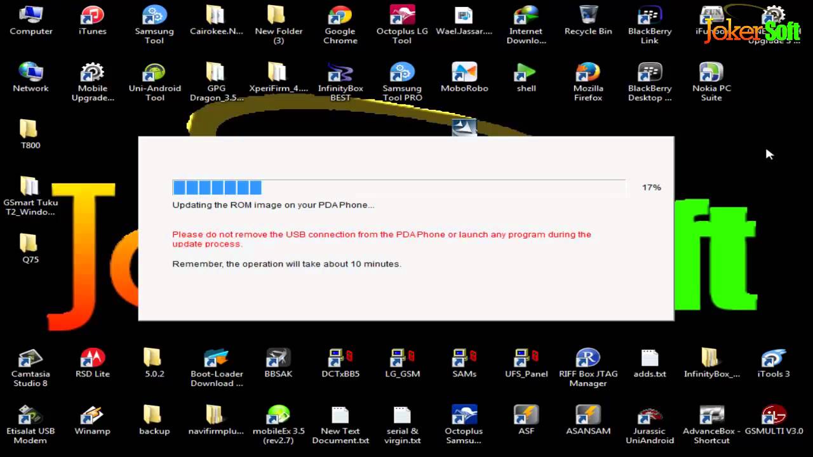Click the ROM update progress bar
The width and height of the screenshot is (813, 457).
pos(399,187)
